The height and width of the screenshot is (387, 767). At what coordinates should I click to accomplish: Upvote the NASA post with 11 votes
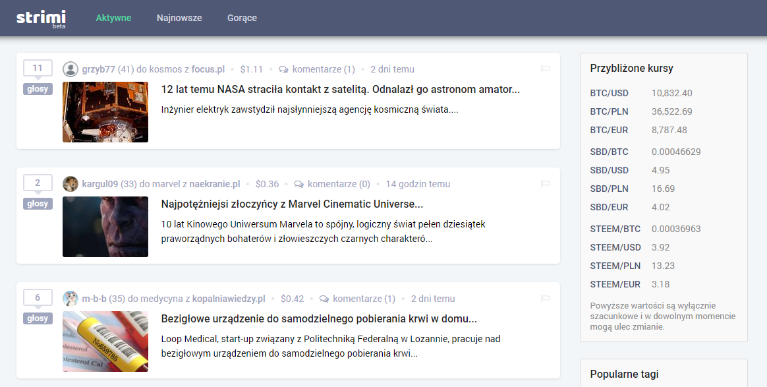[x=38, y=69]
